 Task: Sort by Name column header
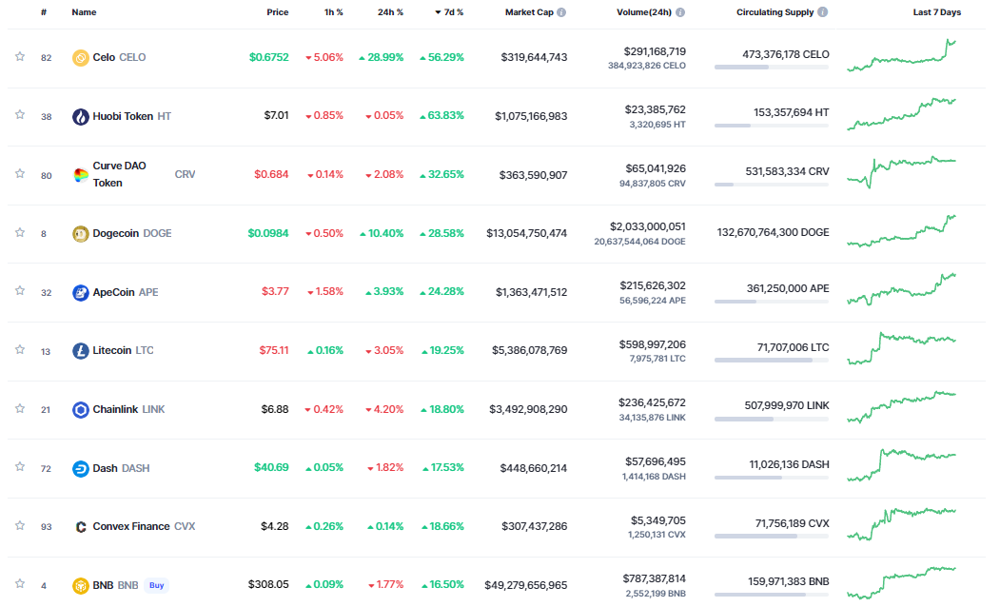click(x=84, y=12)
